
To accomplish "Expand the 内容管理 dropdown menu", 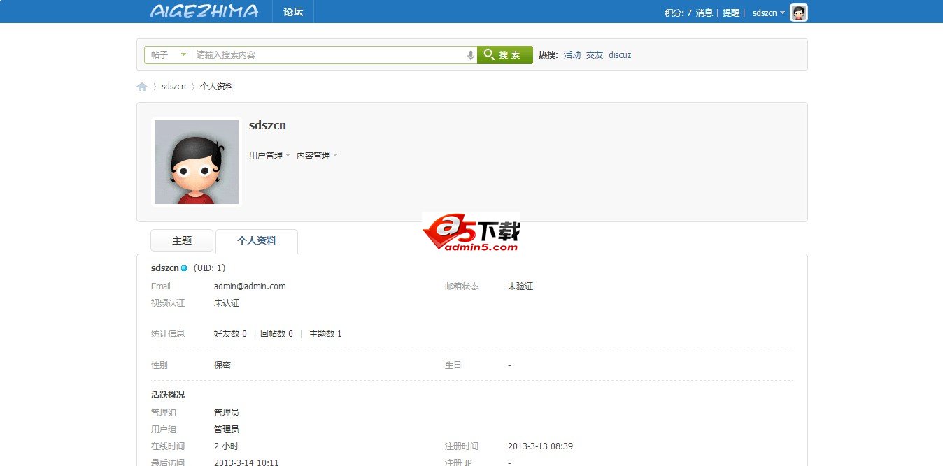I will pyautogui.click(x=318, y=156).
